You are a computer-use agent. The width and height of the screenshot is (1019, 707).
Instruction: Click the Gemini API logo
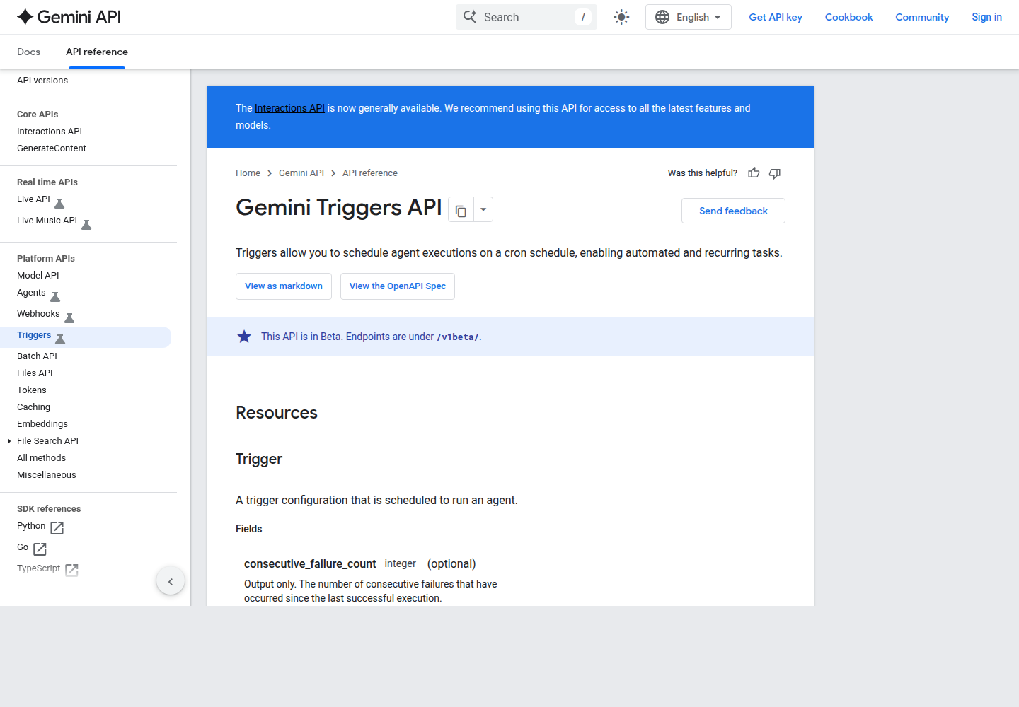click(x=69, y=17)
